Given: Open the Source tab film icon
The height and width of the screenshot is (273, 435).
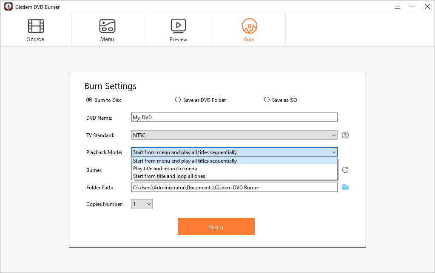Looking at the screenshot, I should click(36, 26).
